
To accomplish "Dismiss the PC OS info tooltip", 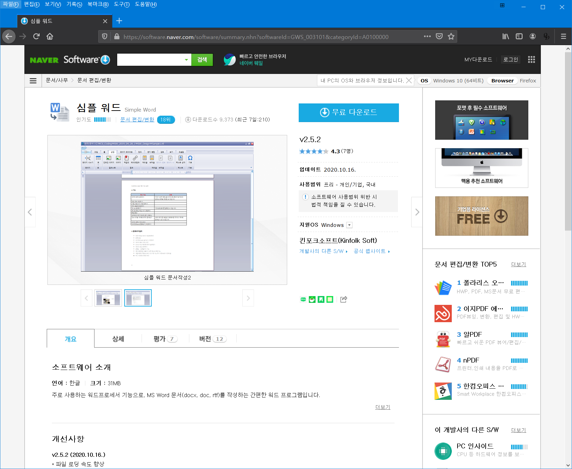I will 409,80.
